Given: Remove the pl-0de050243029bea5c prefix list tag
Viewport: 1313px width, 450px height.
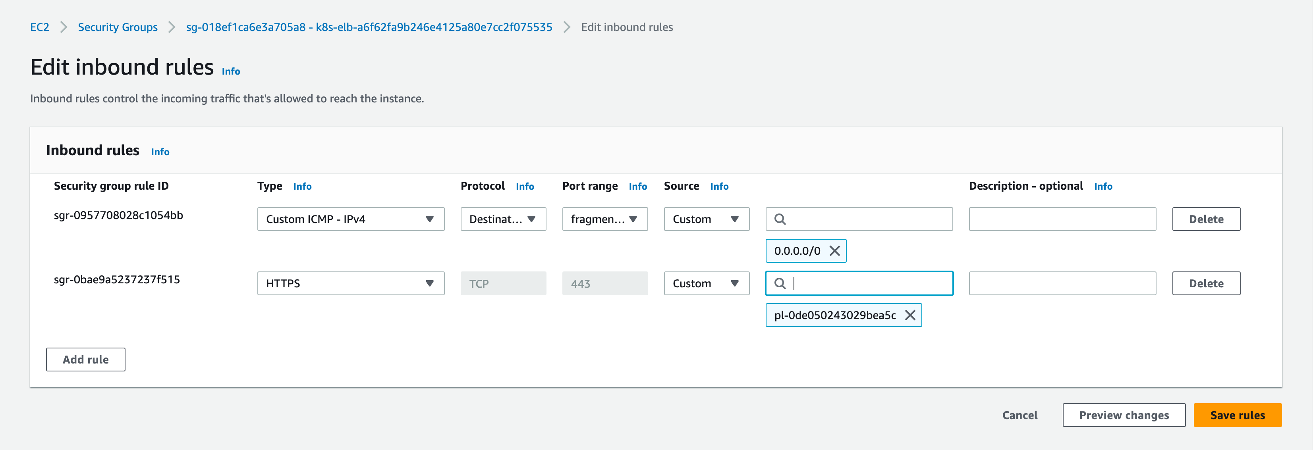Looking at the screenshot, I should [910, 315].
